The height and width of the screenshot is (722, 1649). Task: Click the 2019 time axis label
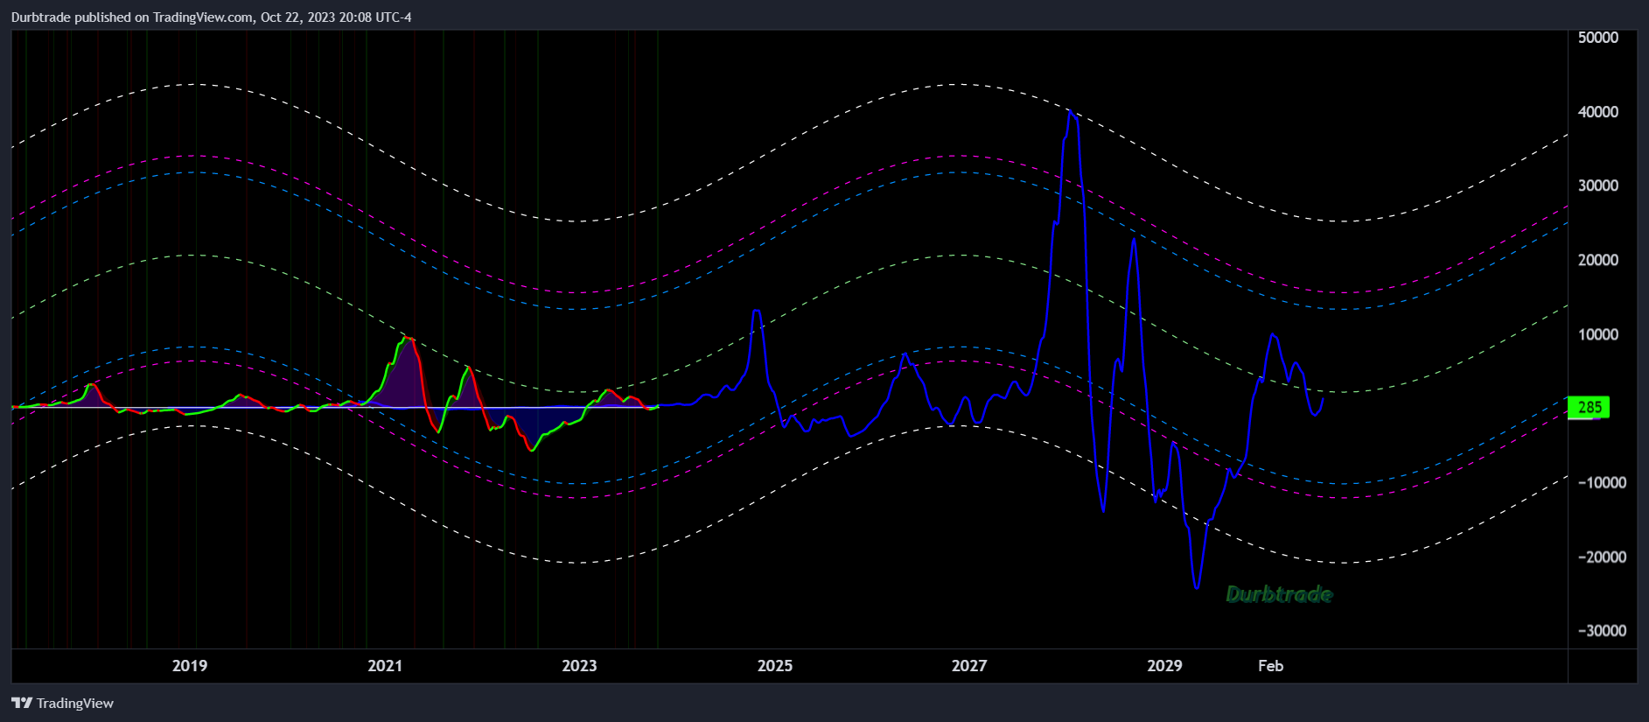pos(190,666)
